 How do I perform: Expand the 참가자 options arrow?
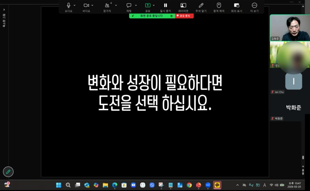116,5
